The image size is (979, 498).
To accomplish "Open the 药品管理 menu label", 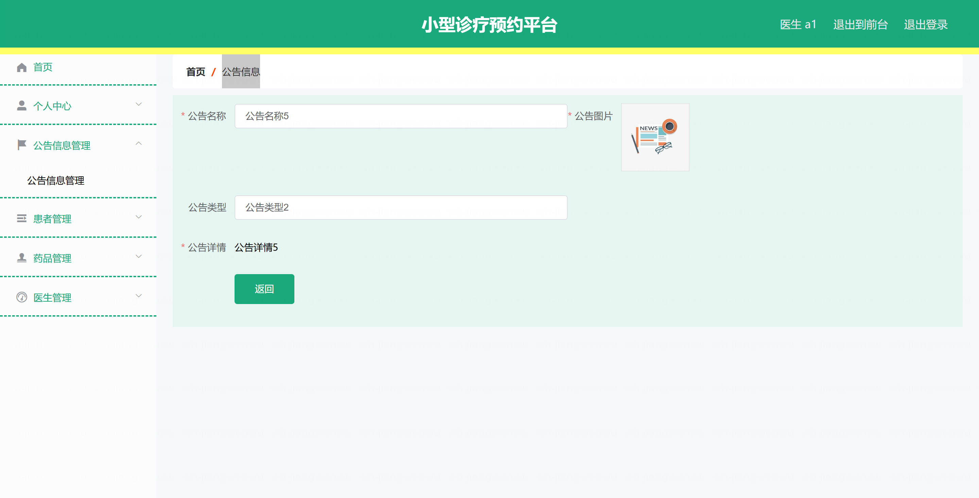I will (x=52, y=258).
